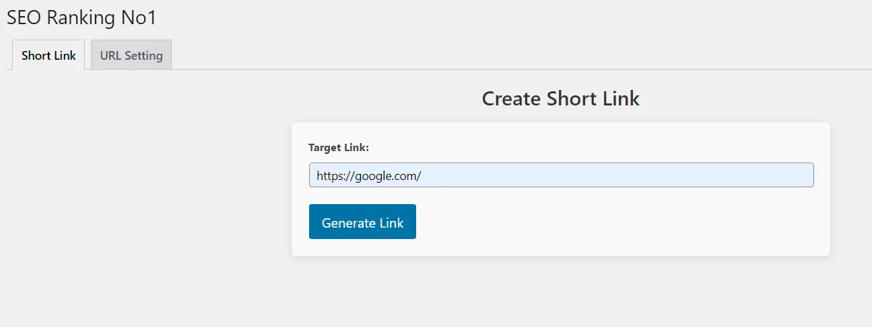
Task: Submit the form with Generate Link
Action: 362,222
